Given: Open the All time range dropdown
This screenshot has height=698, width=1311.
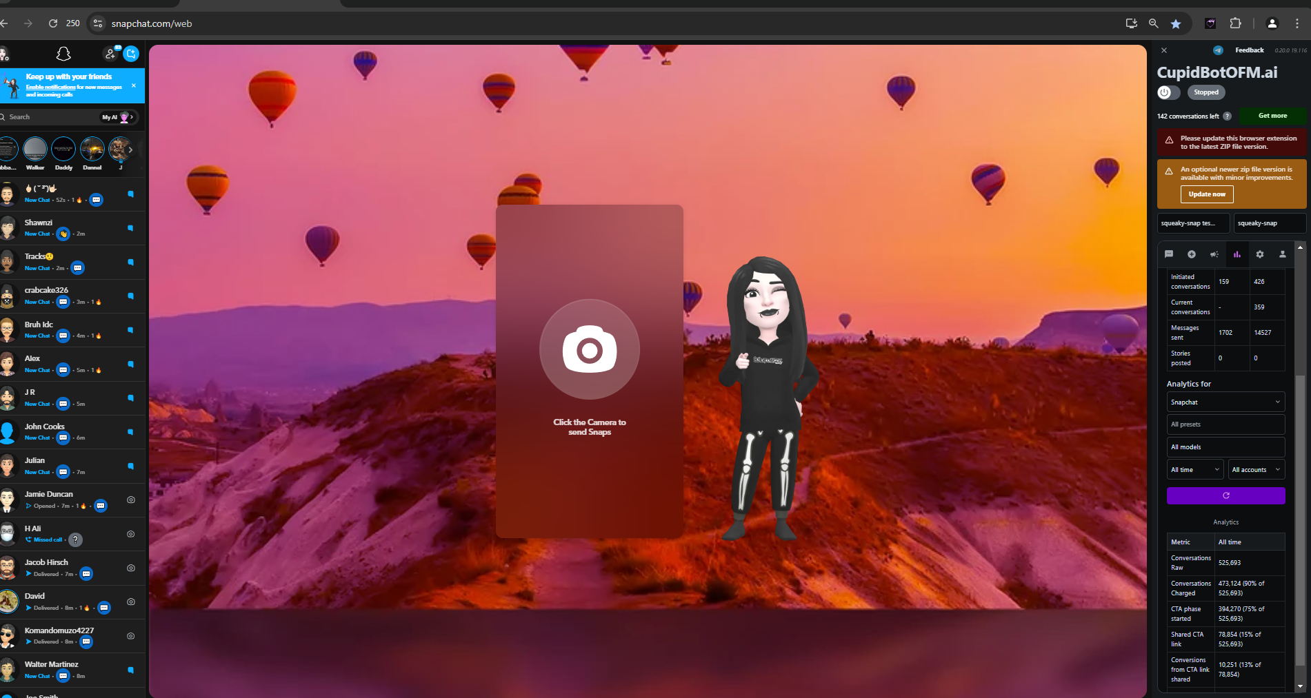Looking at the screenshot, I should 1194,470.
